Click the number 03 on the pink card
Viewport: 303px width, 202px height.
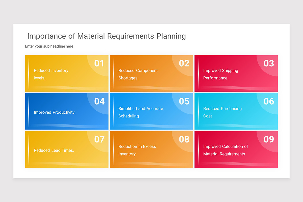click(269, 63)
